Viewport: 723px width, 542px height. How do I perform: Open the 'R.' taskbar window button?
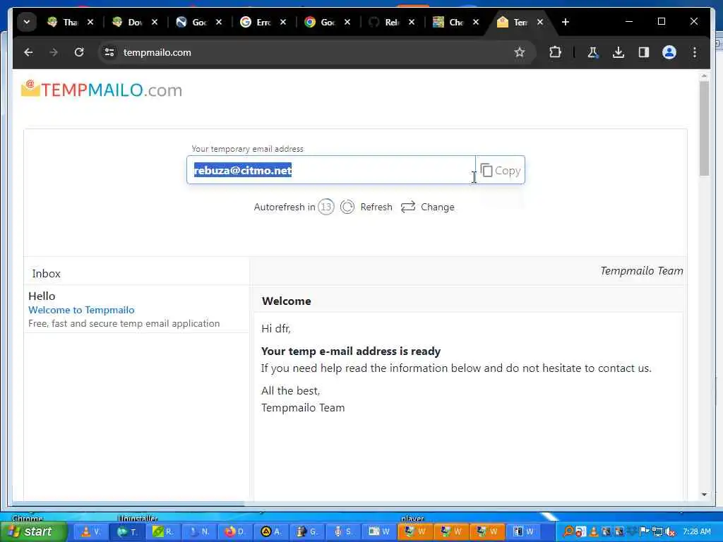coord(162,532)
